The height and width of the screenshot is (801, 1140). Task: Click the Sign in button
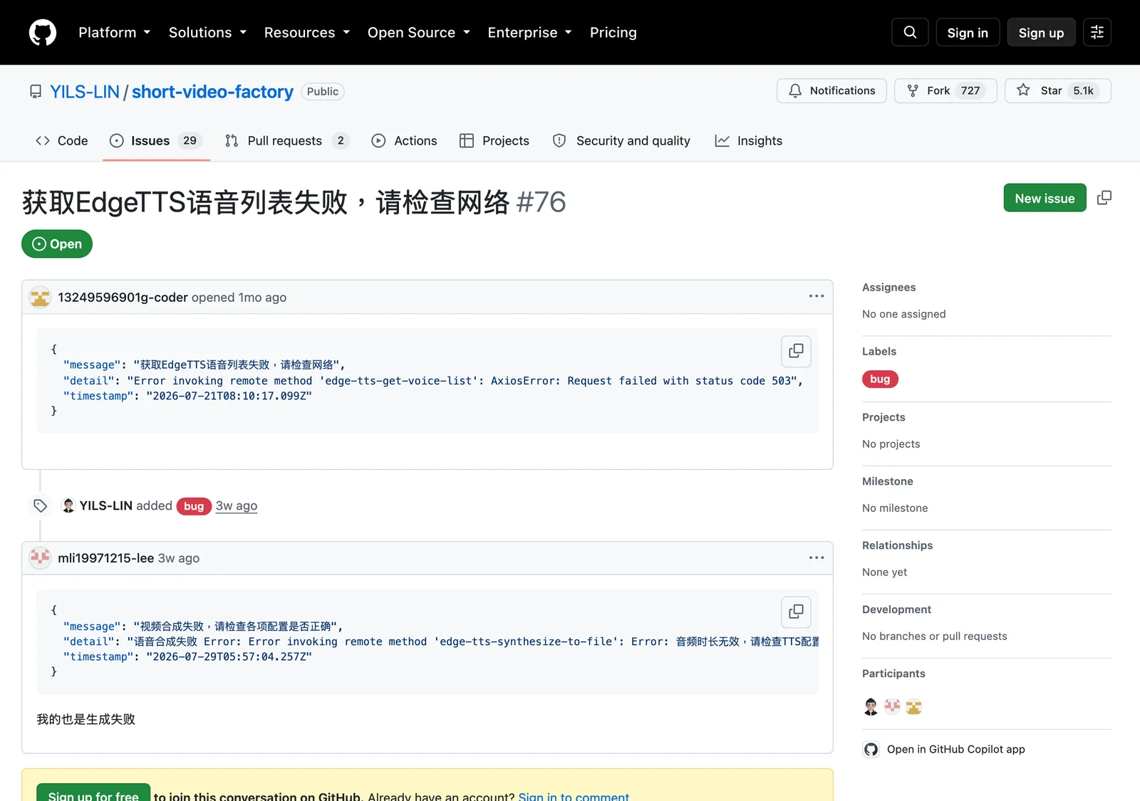(968, 33)
